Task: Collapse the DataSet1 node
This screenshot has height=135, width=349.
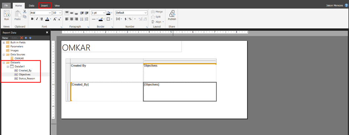Action: coord(8,66)
